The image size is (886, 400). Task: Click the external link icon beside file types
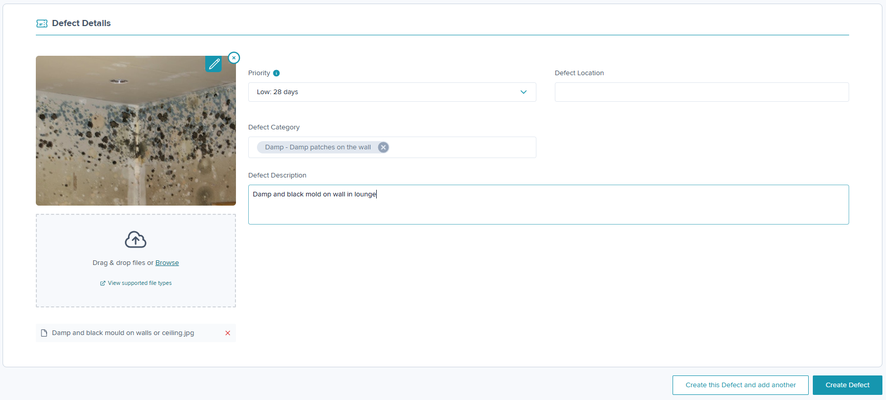tap(103, 283)
